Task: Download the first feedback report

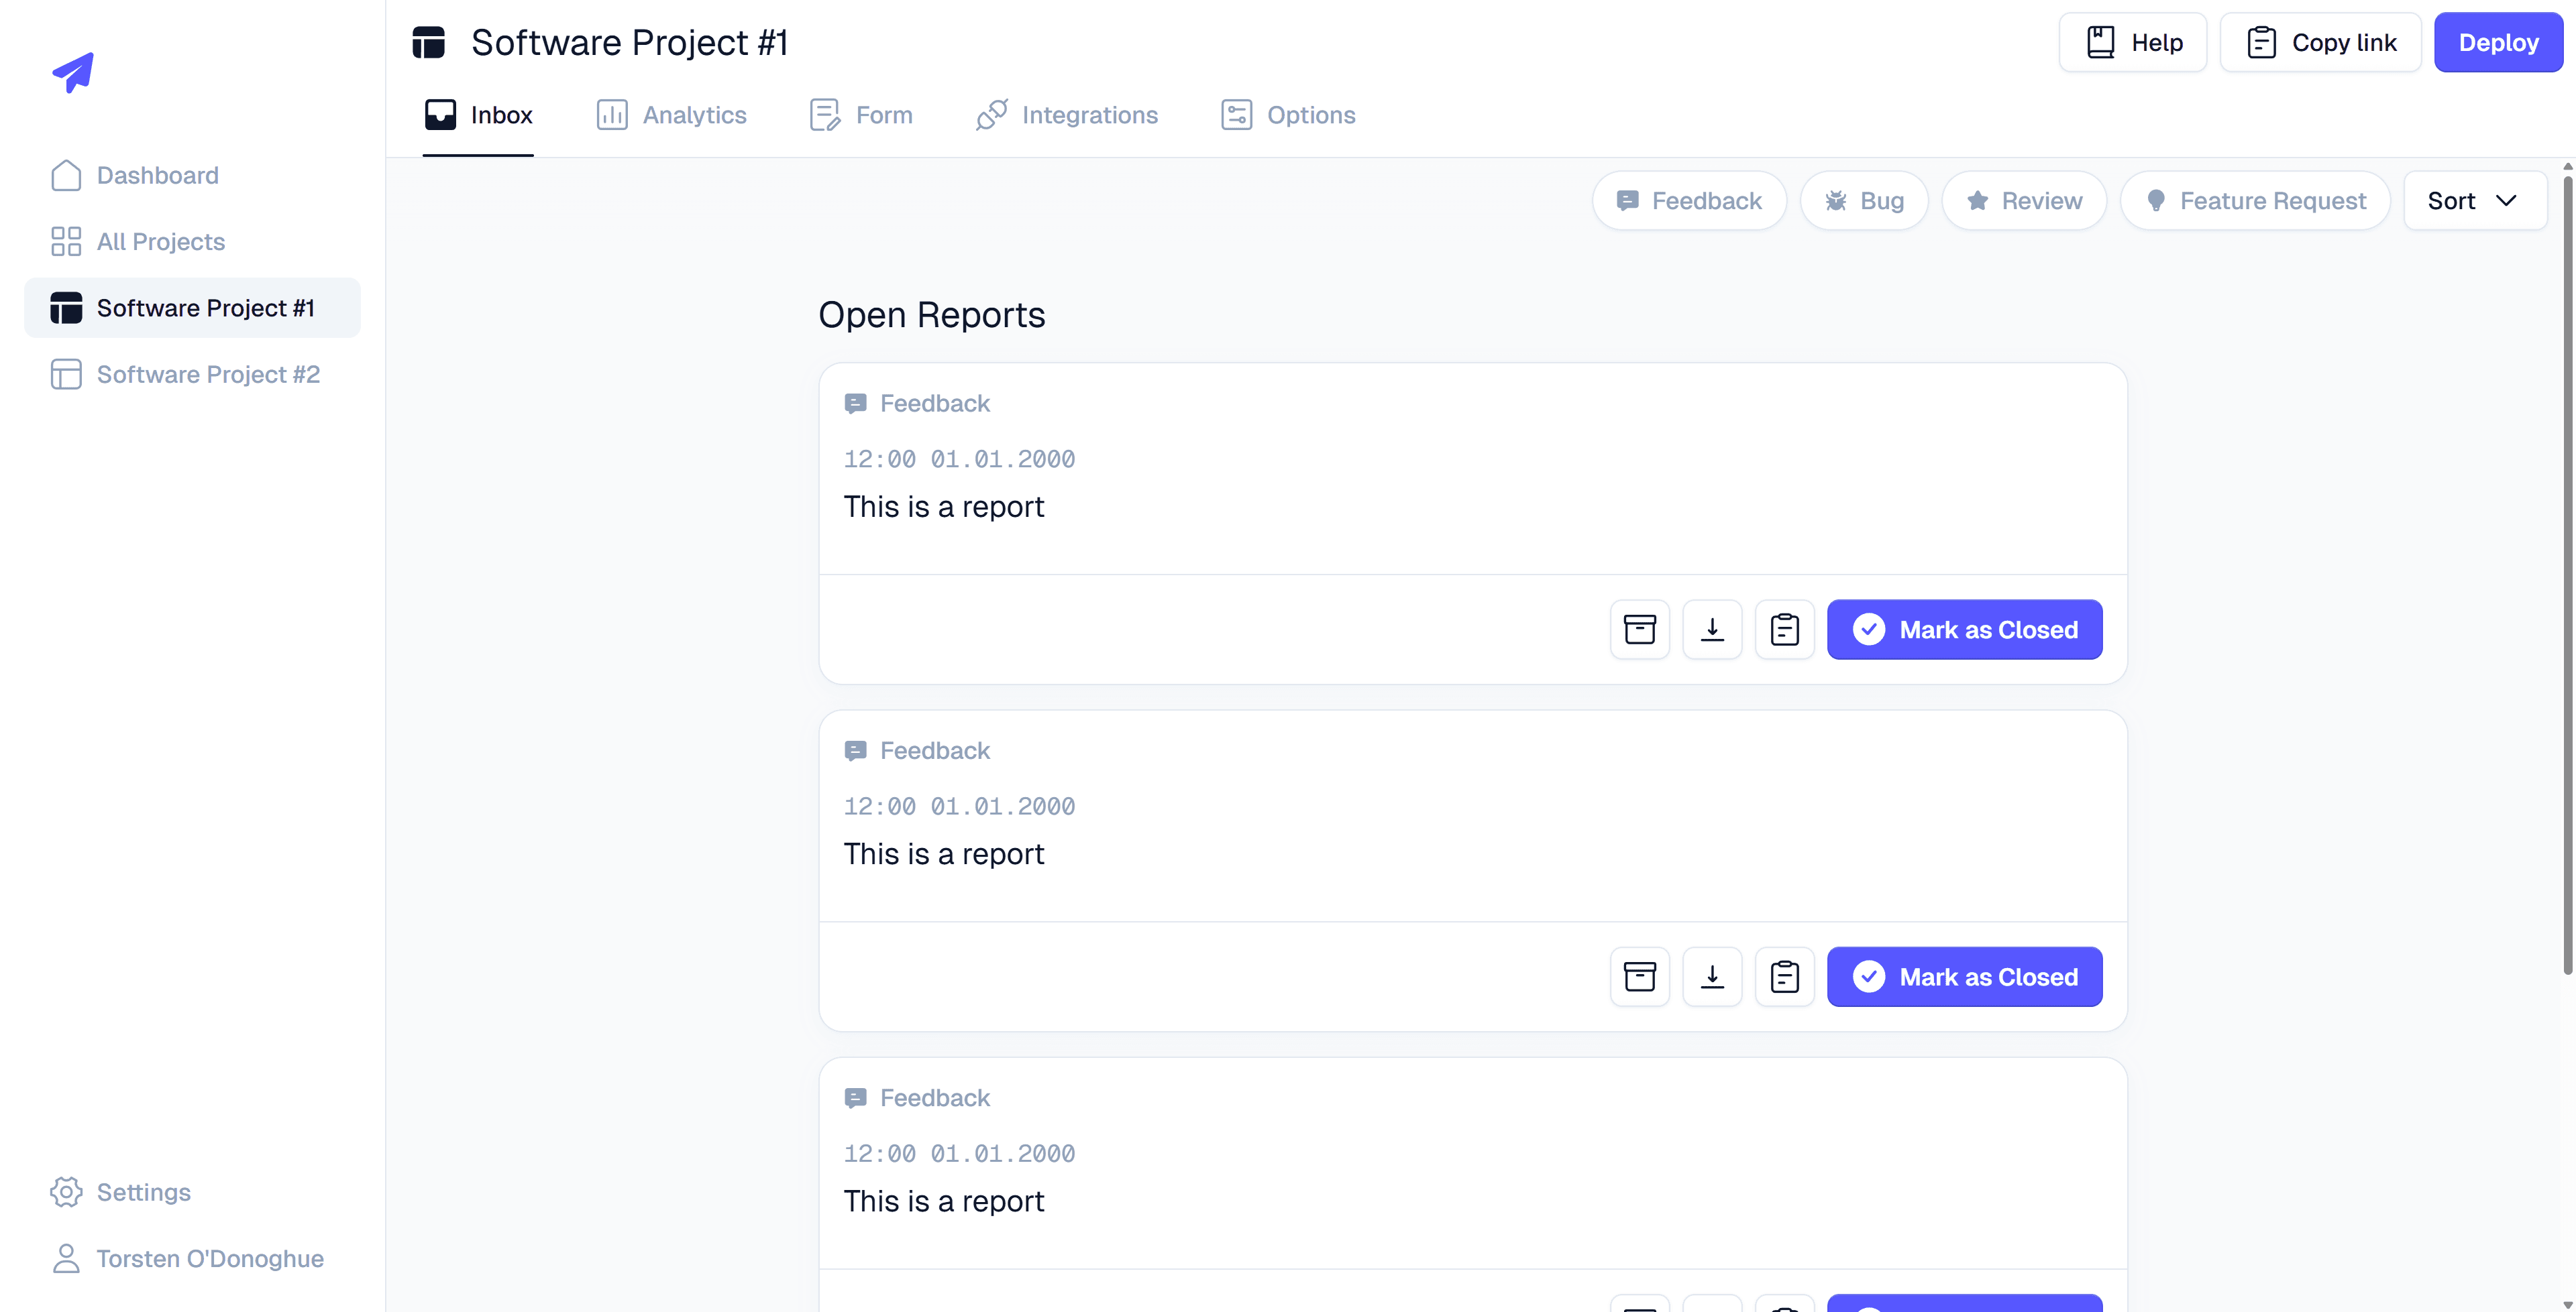Action: tap(1712, 630)
